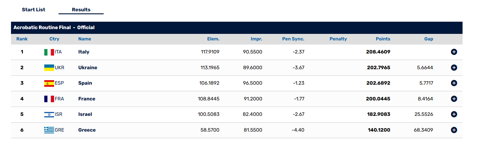The width and height of the screenshot is (478, 153).
Task: Click the Elem. column header
Action: click(x=213, y=39)
